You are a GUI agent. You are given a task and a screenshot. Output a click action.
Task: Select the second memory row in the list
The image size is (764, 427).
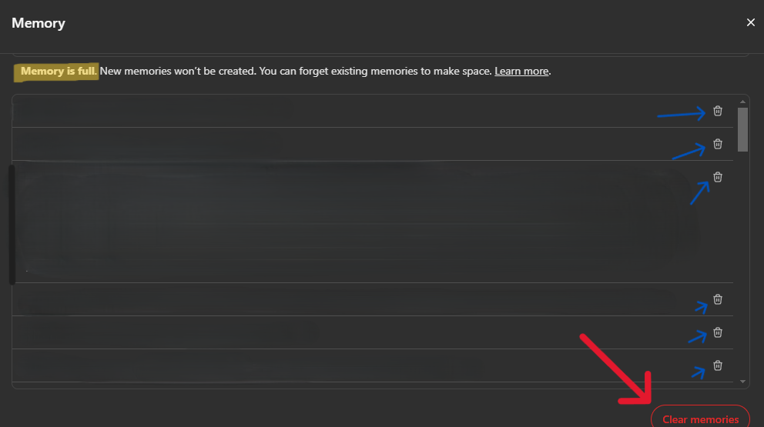click(373, 144)
